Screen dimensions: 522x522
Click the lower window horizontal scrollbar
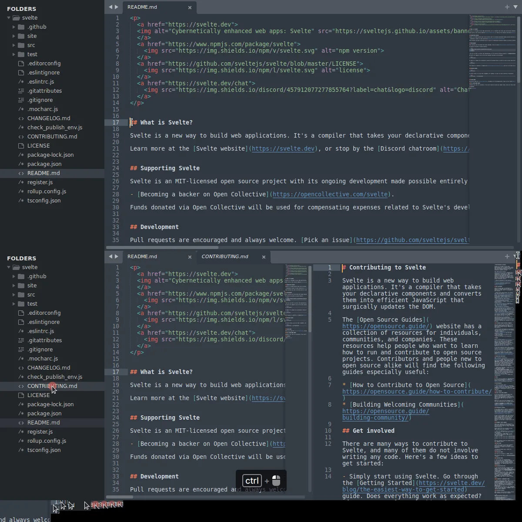[x=120, y=497]
